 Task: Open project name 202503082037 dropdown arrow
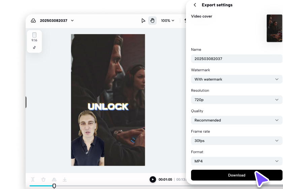pos(72,21)
